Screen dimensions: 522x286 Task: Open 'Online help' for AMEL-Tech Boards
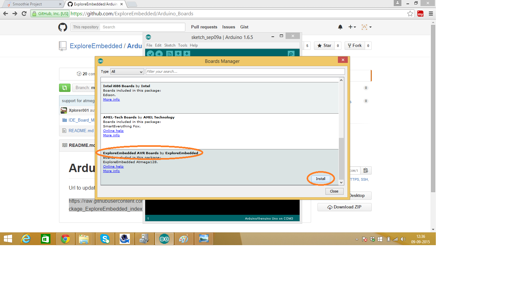pos(113,131)
